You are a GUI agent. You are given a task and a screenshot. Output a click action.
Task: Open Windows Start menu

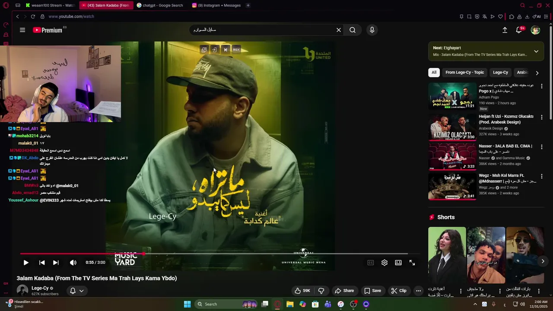coord(187,304)
